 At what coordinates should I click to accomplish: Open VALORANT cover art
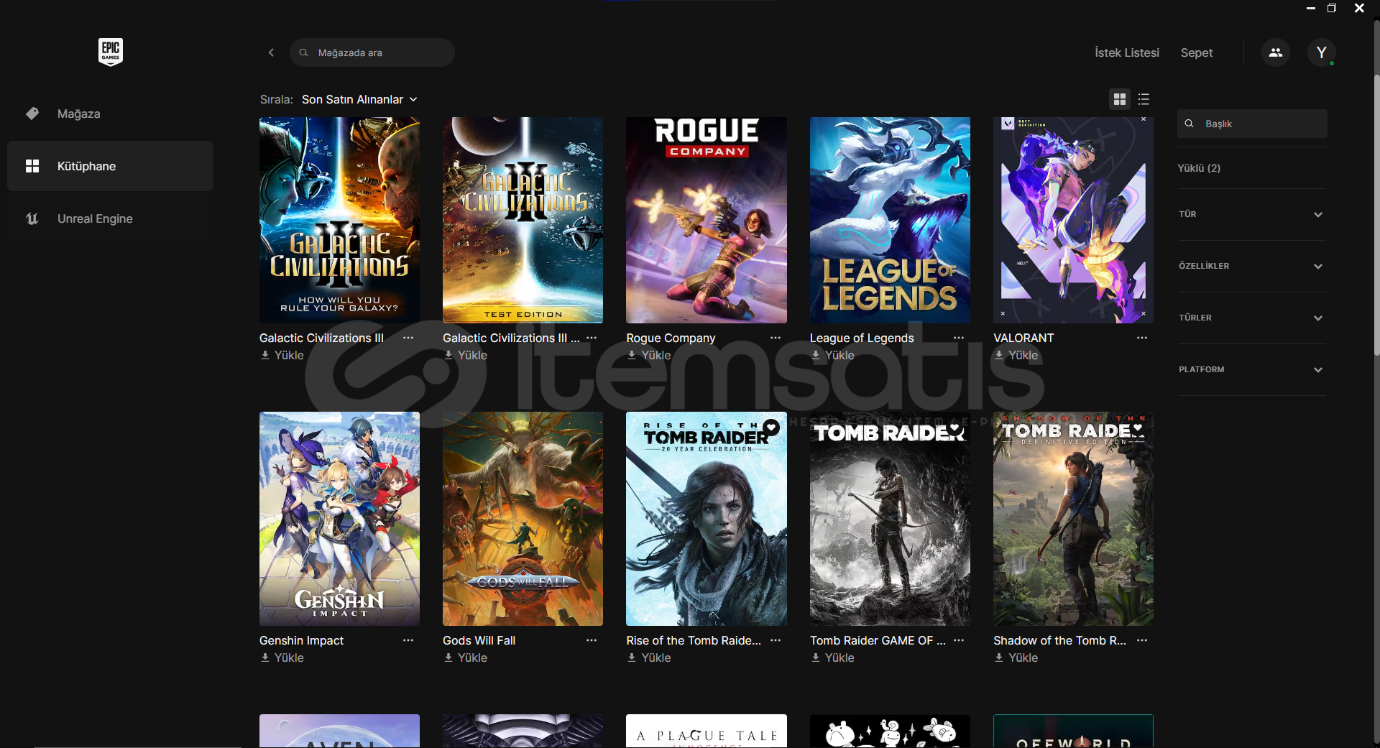(x=1073, y=220)
